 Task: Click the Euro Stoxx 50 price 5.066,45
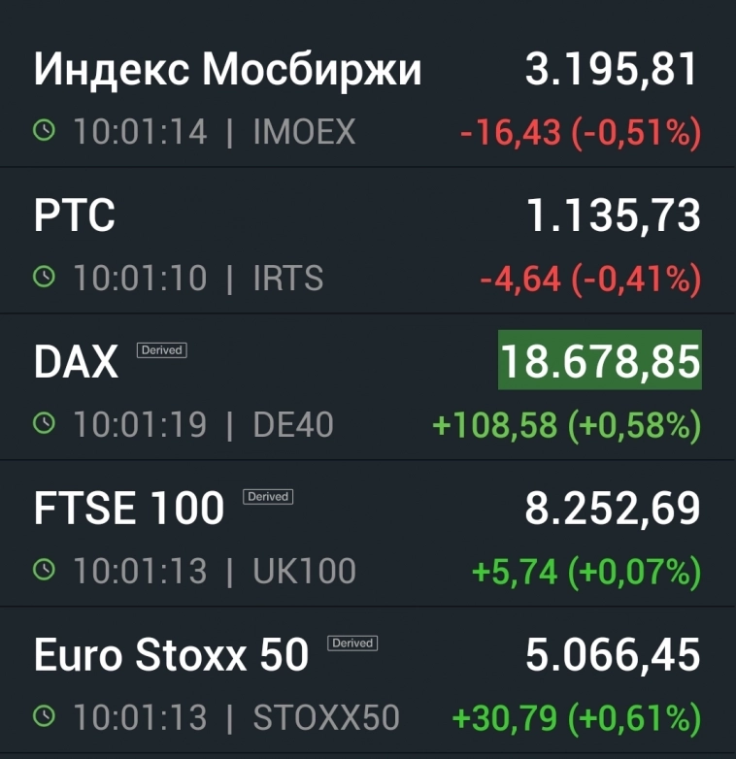coord(612,655)
